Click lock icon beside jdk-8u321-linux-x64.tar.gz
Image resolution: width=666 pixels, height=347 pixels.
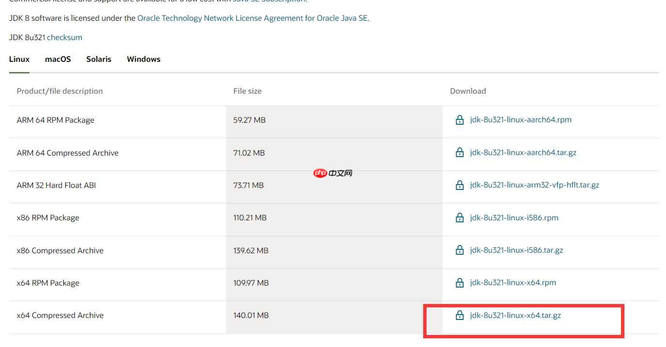coord(459,316)
